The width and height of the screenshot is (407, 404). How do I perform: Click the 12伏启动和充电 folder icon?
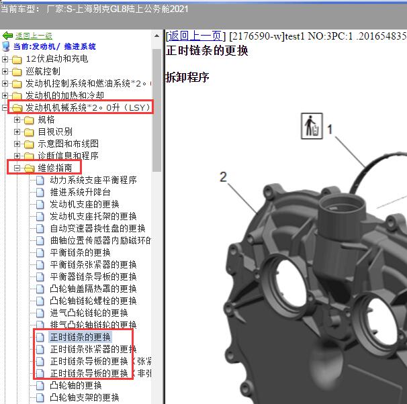click(17, 60)
